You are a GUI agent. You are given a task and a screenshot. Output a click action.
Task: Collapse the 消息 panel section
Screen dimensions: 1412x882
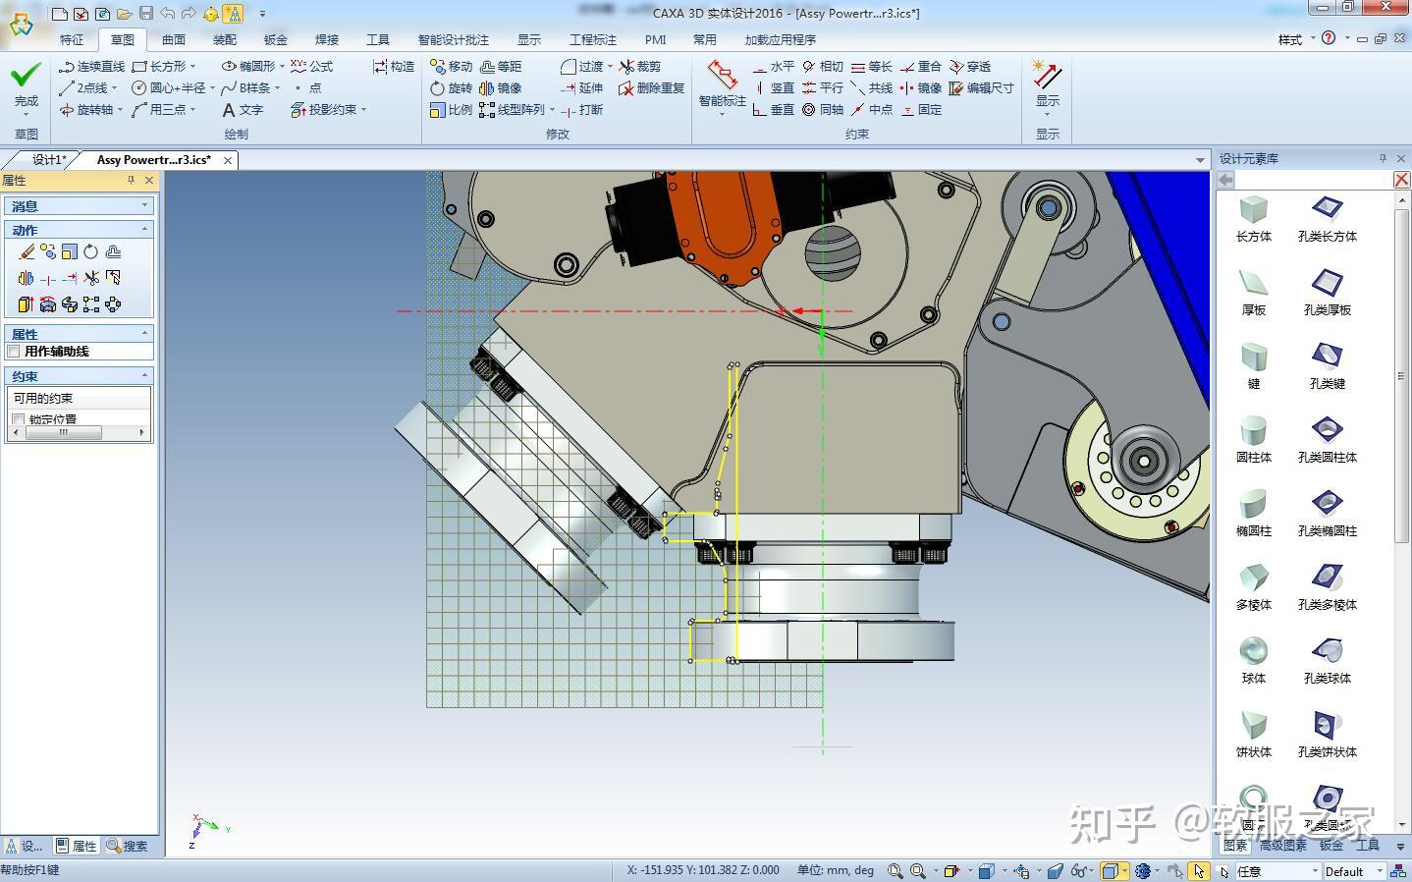click(144, 205)
